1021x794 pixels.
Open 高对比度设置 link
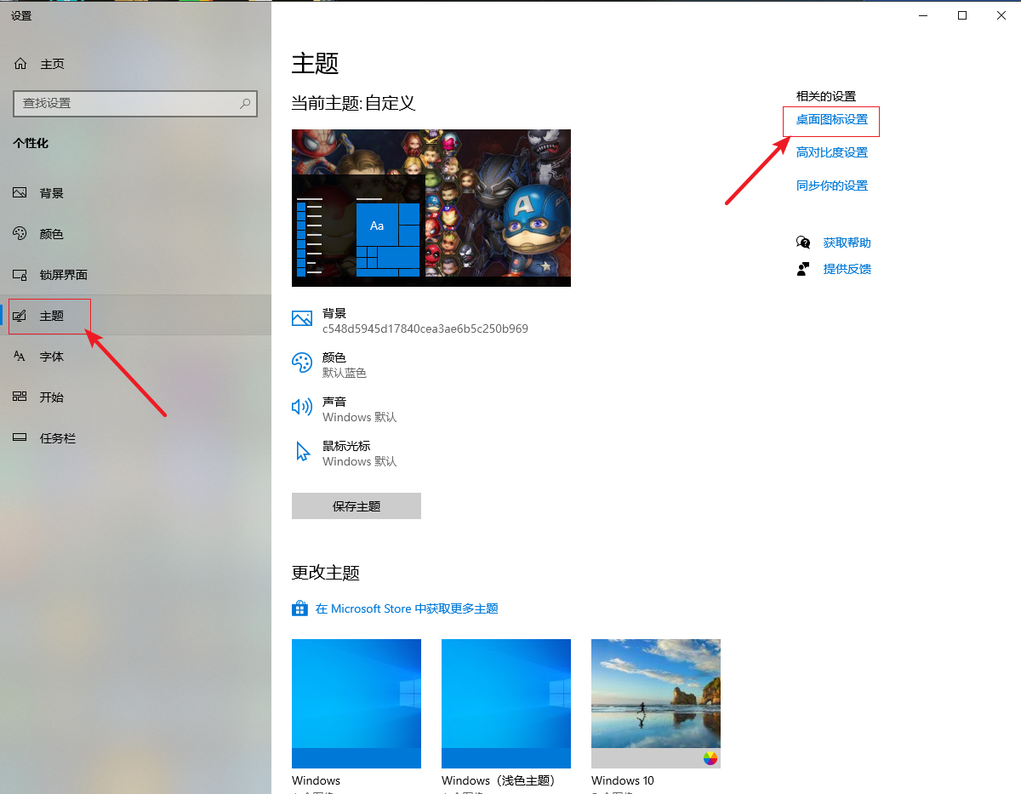831,152
